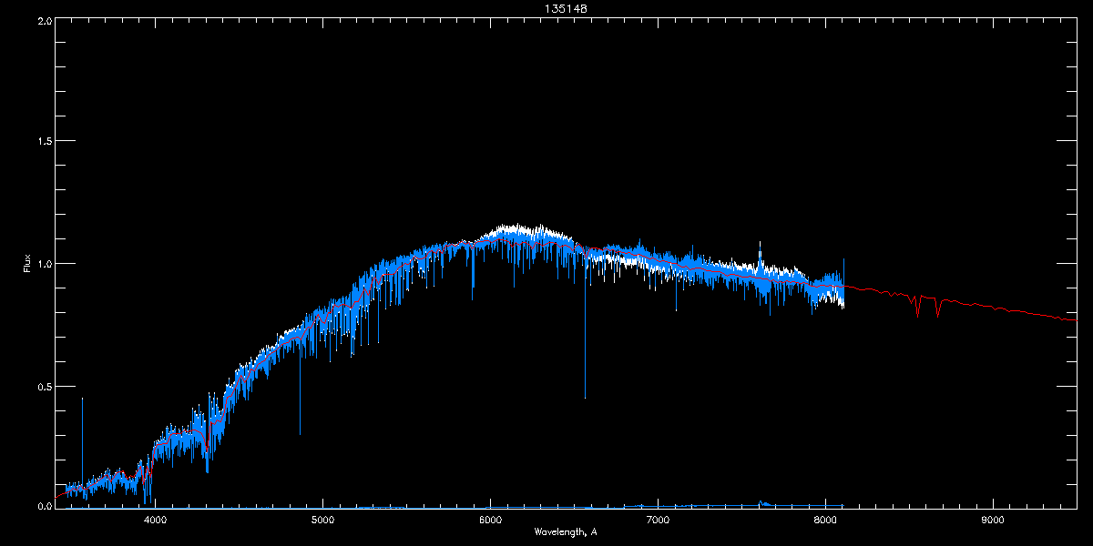Click the Flux y-axis label

(x=27, y=264)
